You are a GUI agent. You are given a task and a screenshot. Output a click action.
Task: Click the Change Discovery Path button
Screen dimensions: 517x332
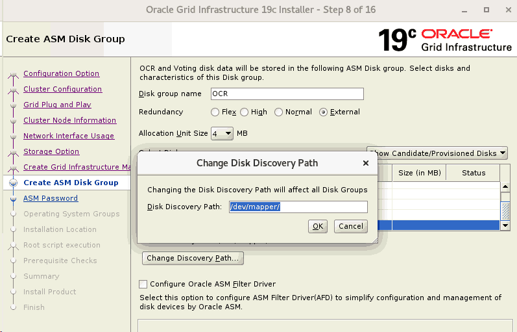[x=193, y=258]
